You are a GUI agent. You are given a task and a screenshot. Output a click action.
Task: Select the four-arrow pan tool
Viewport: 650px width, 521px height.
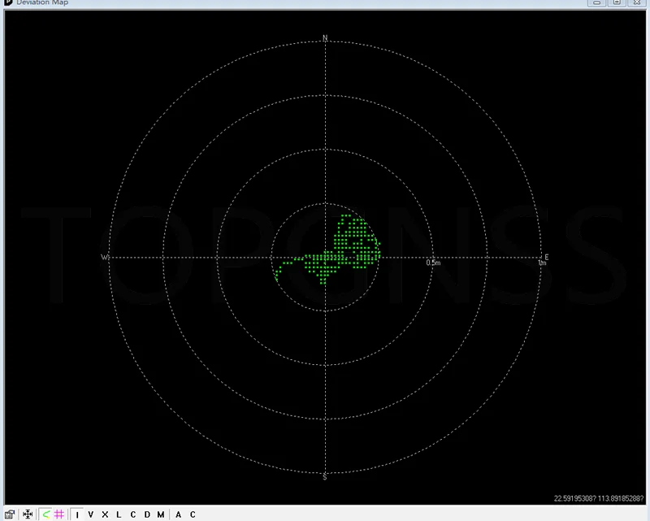point(28,514)
